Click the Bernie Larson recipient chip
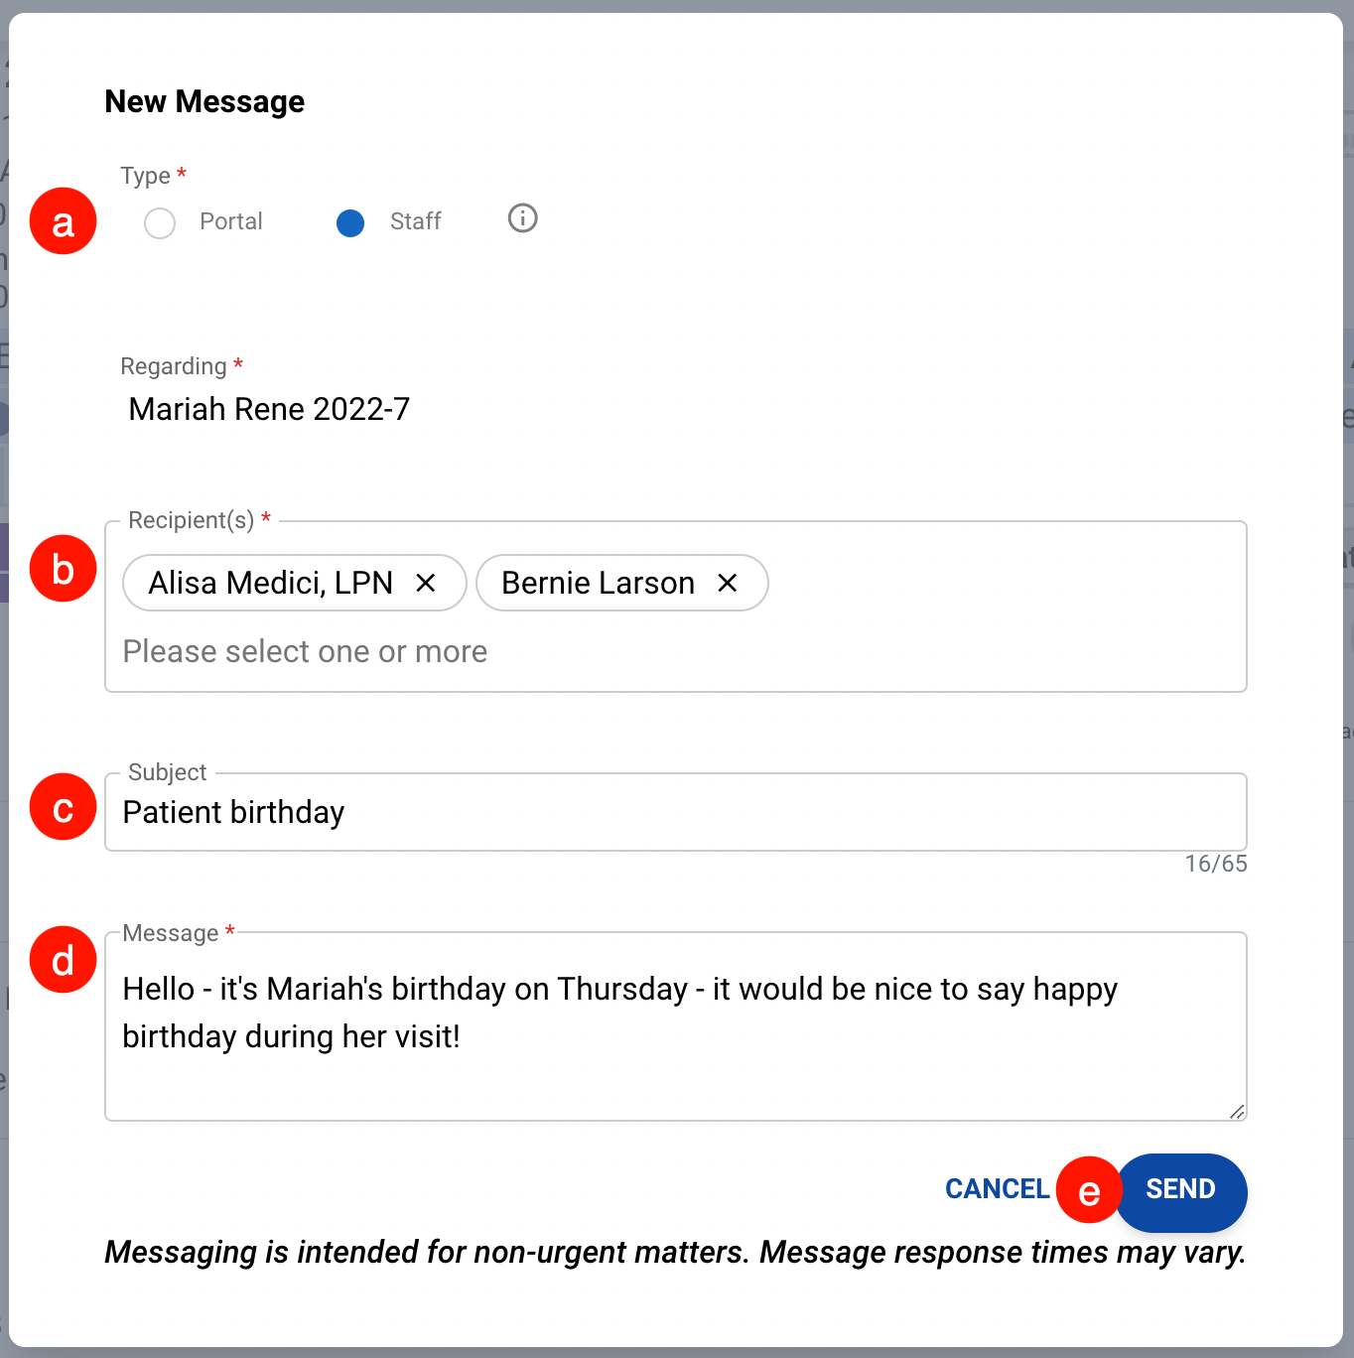 598,583
